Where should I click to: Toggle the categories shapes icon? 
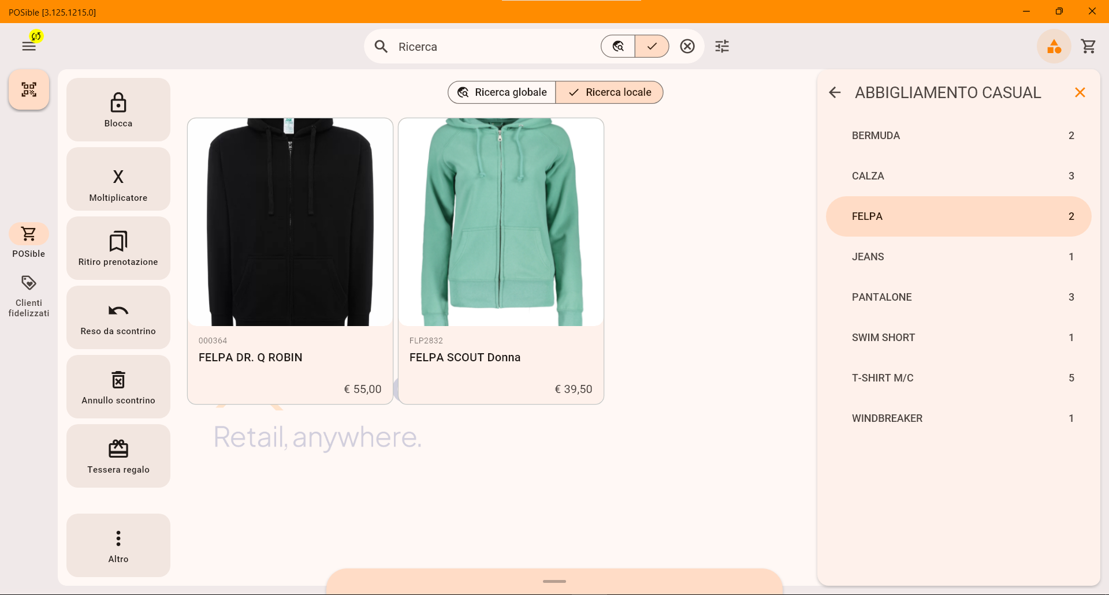1054,46
